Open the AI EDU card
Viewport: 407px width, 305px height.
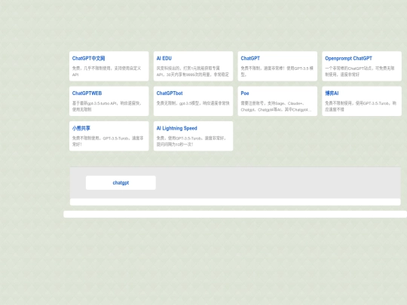coord(193,66)
